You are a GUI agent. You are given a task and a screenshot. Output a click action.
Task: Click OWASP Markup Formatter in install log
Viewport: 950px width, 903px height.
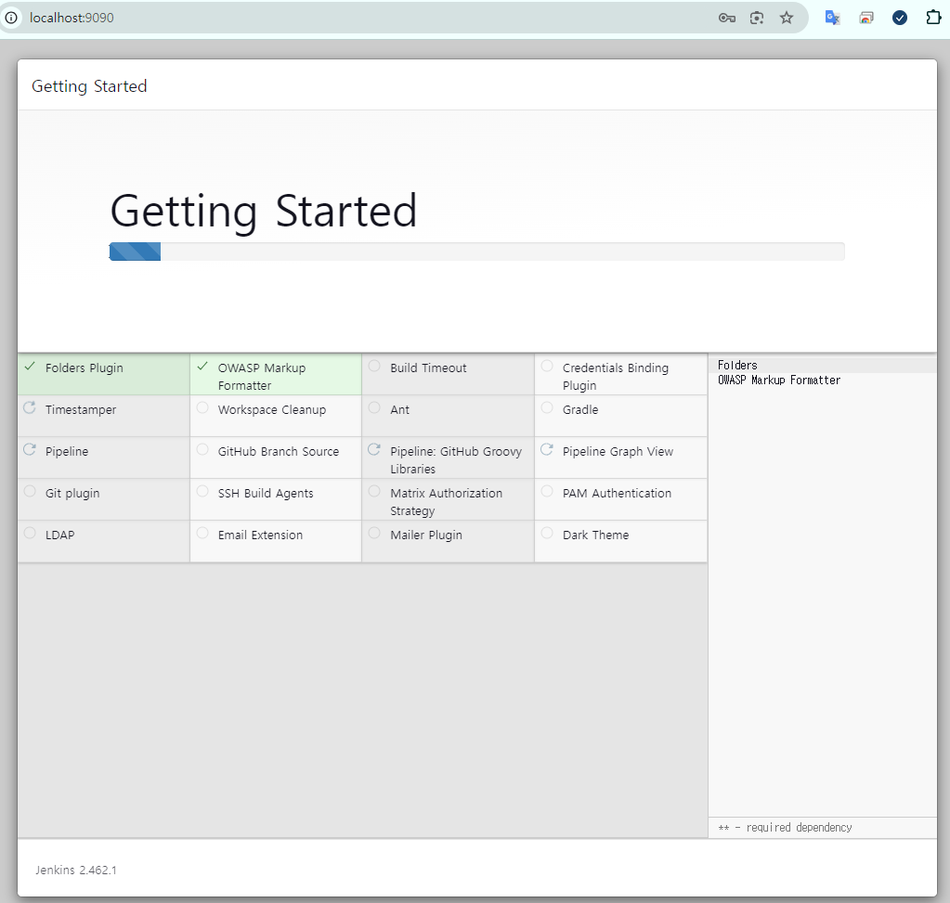point(779,381)
